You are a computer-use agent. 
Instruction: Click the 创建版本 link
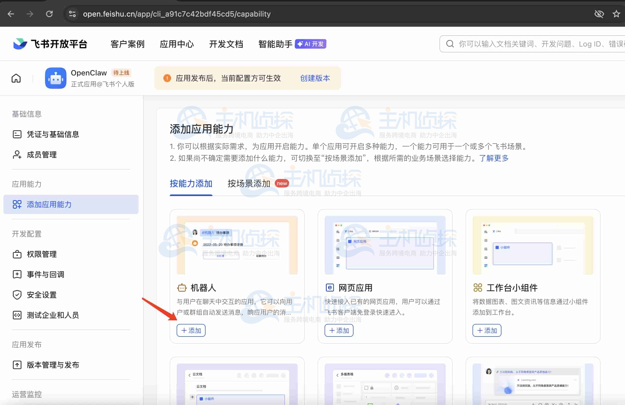[x=315, y=78]
